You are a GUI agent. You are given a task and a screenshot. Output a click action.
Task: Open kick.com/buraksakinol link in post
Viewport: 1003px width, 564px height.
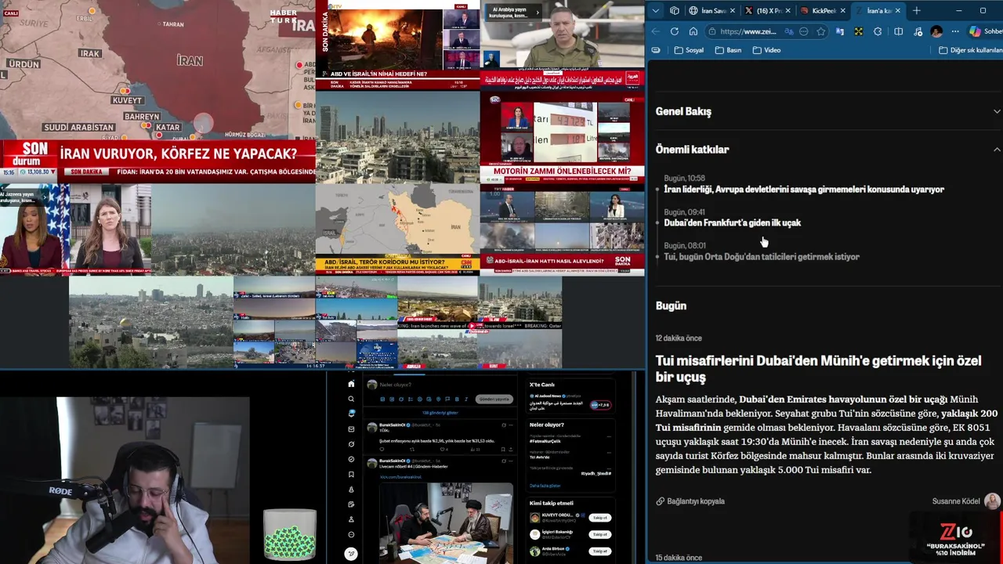click(x=400, y=477)
